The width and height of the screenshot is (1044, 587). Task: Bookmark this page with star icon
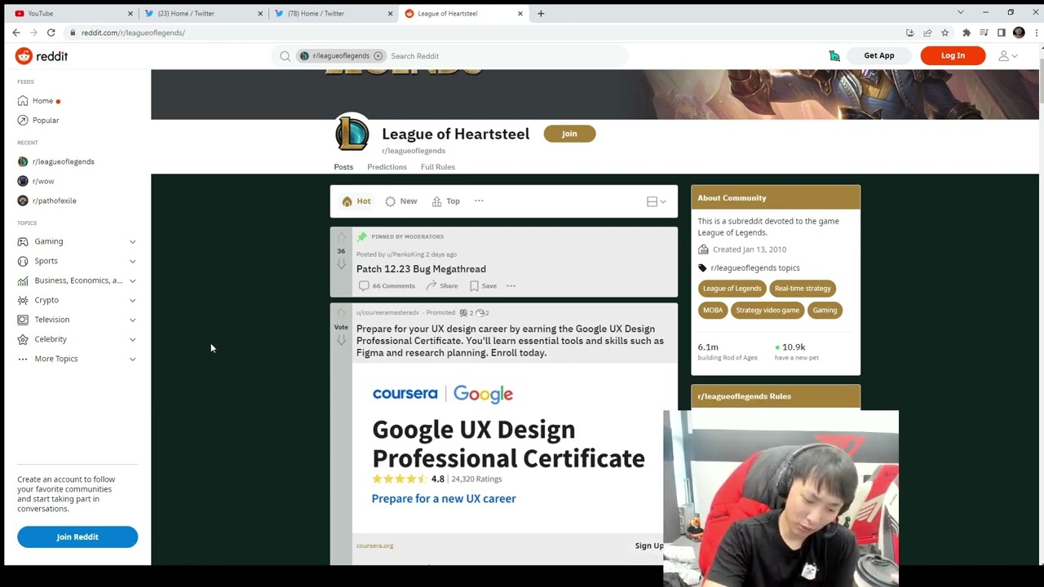[x=944, y=33]
